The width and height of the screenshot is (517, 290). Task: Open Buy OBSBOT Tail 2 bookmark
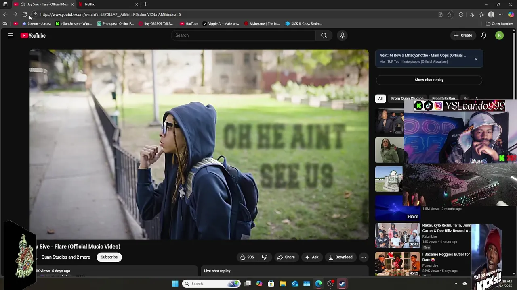[156, 24]
